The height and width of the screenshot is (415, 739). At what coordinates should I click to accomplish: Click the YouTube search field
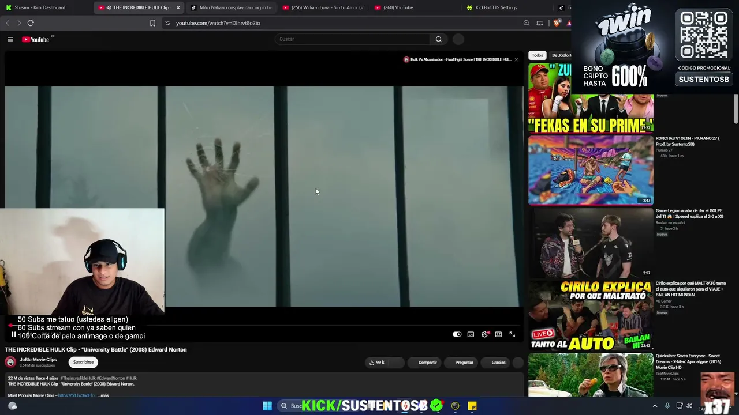coord(353,39)
